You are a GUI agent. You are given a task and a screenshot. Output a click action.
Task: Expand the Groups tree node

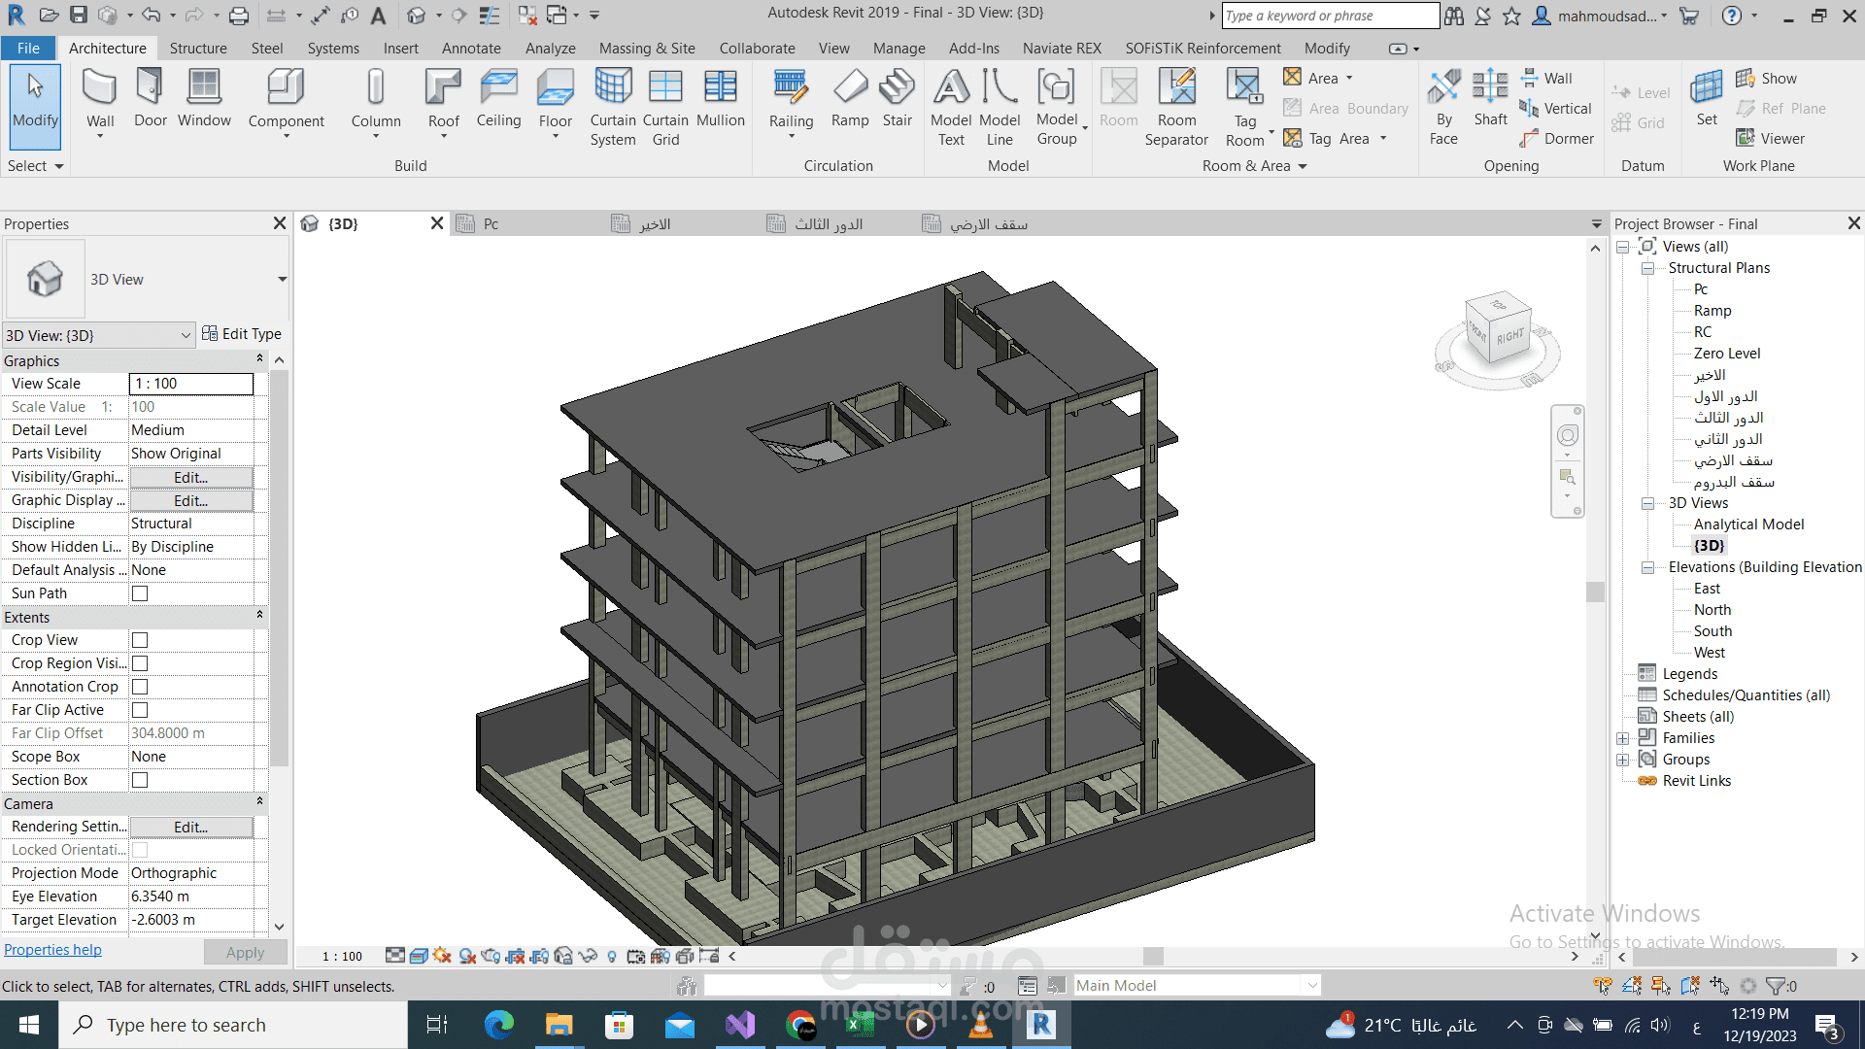[1622, 760]
